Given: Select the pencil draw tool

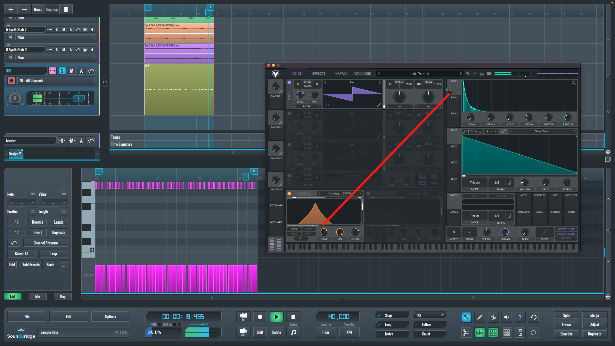Looking at the screenshot, I should (x=480, y=317).
